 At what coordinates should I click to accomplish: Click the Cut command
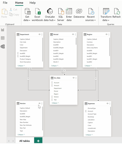[14, 10]
